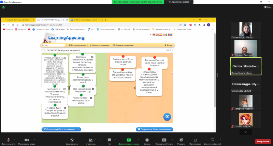Check answers with blue checkmark button
The height and width of the screenshot is (146, 273).
pos(167,117)
